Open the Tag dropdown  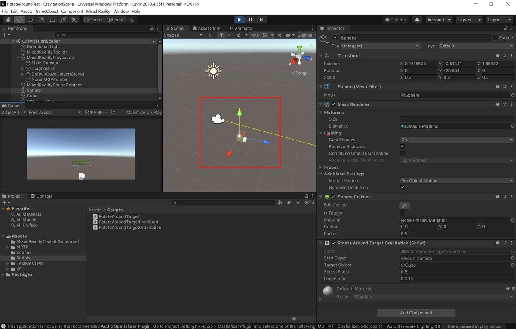point(381,46)
